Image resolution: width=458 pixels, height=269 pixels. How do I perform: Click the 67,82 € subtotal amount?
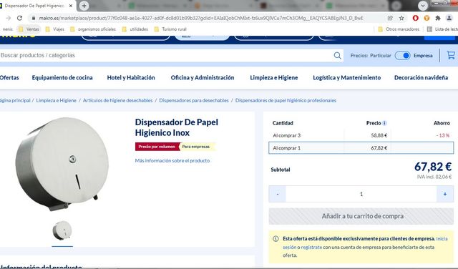(433, 167)
